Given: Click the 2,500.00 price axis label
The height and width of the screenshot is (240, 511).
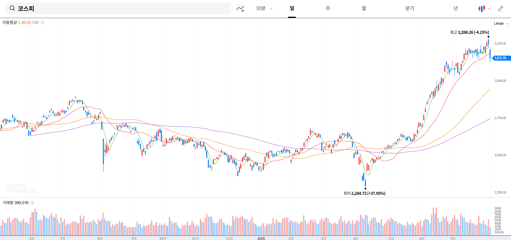Looking at the screenshot, I should pos(500,155).
